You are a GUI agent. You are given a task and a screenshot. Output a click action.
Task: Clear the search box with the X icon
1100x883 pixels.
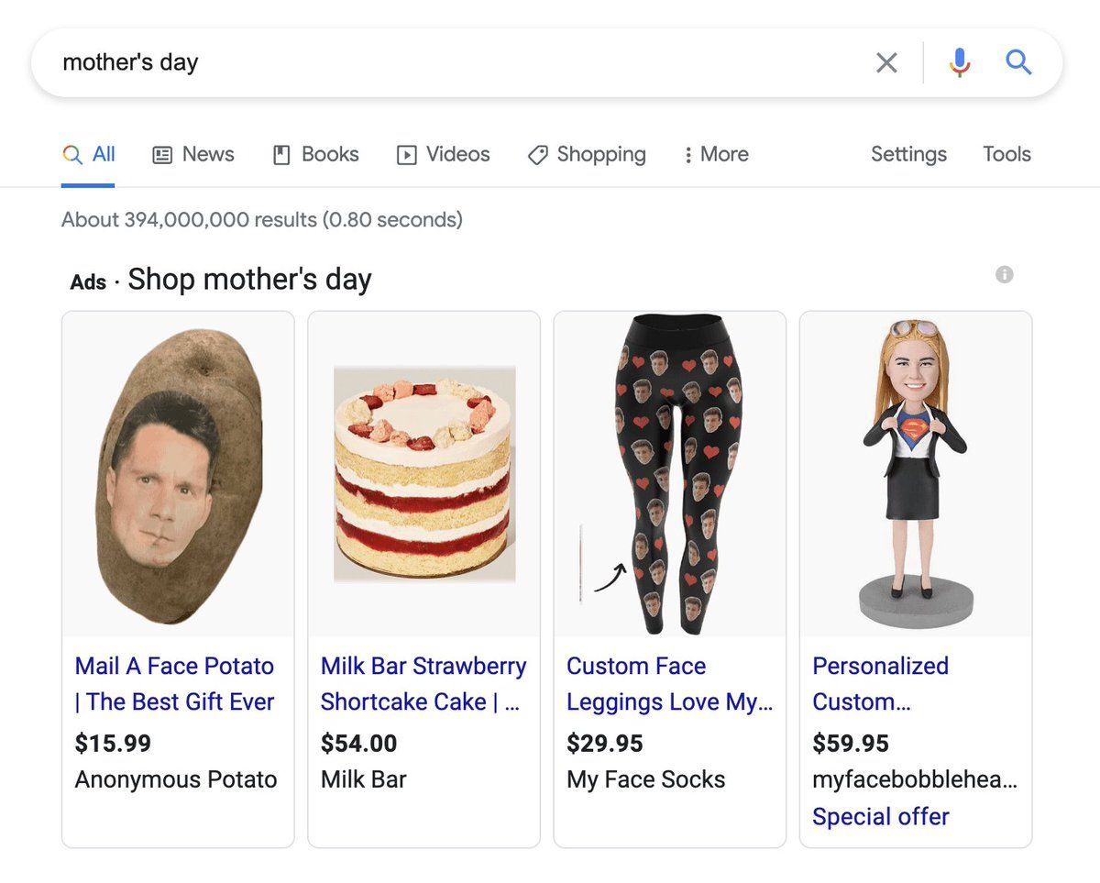[x=886, y=62]
